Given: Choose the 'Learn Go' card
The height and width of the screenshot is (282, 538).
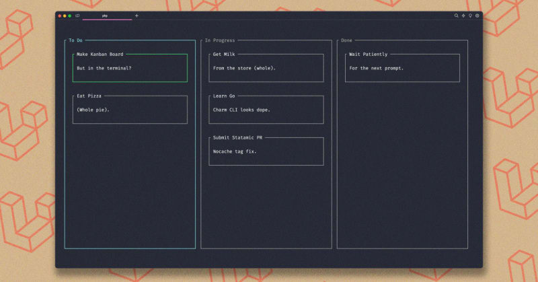Looking at the screenshot, I should [266, 110].
